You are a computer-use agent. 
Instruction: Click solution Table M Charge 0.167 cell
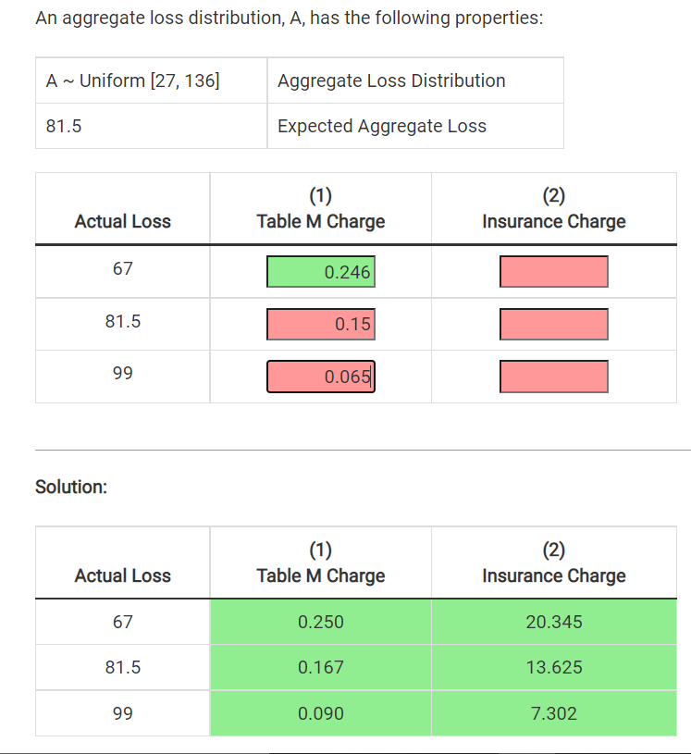[320, 667]
